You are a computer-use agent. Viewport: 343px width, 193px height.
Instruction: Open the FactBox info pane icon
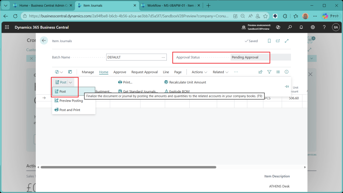click(286, 72)
